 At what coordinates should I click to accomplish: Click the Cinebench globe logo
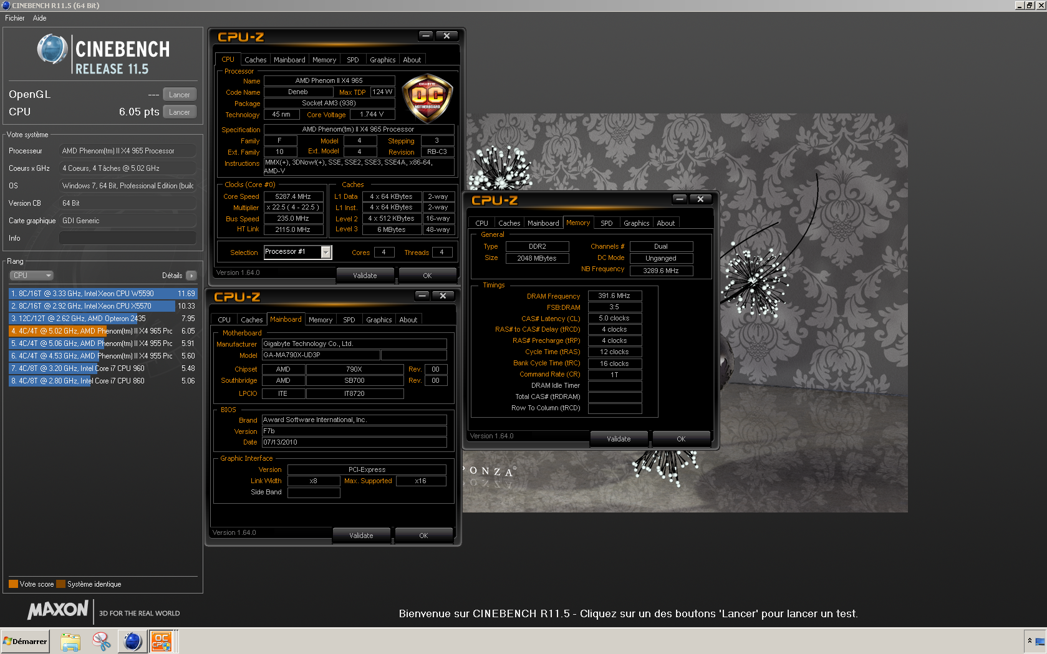point(52,49)
